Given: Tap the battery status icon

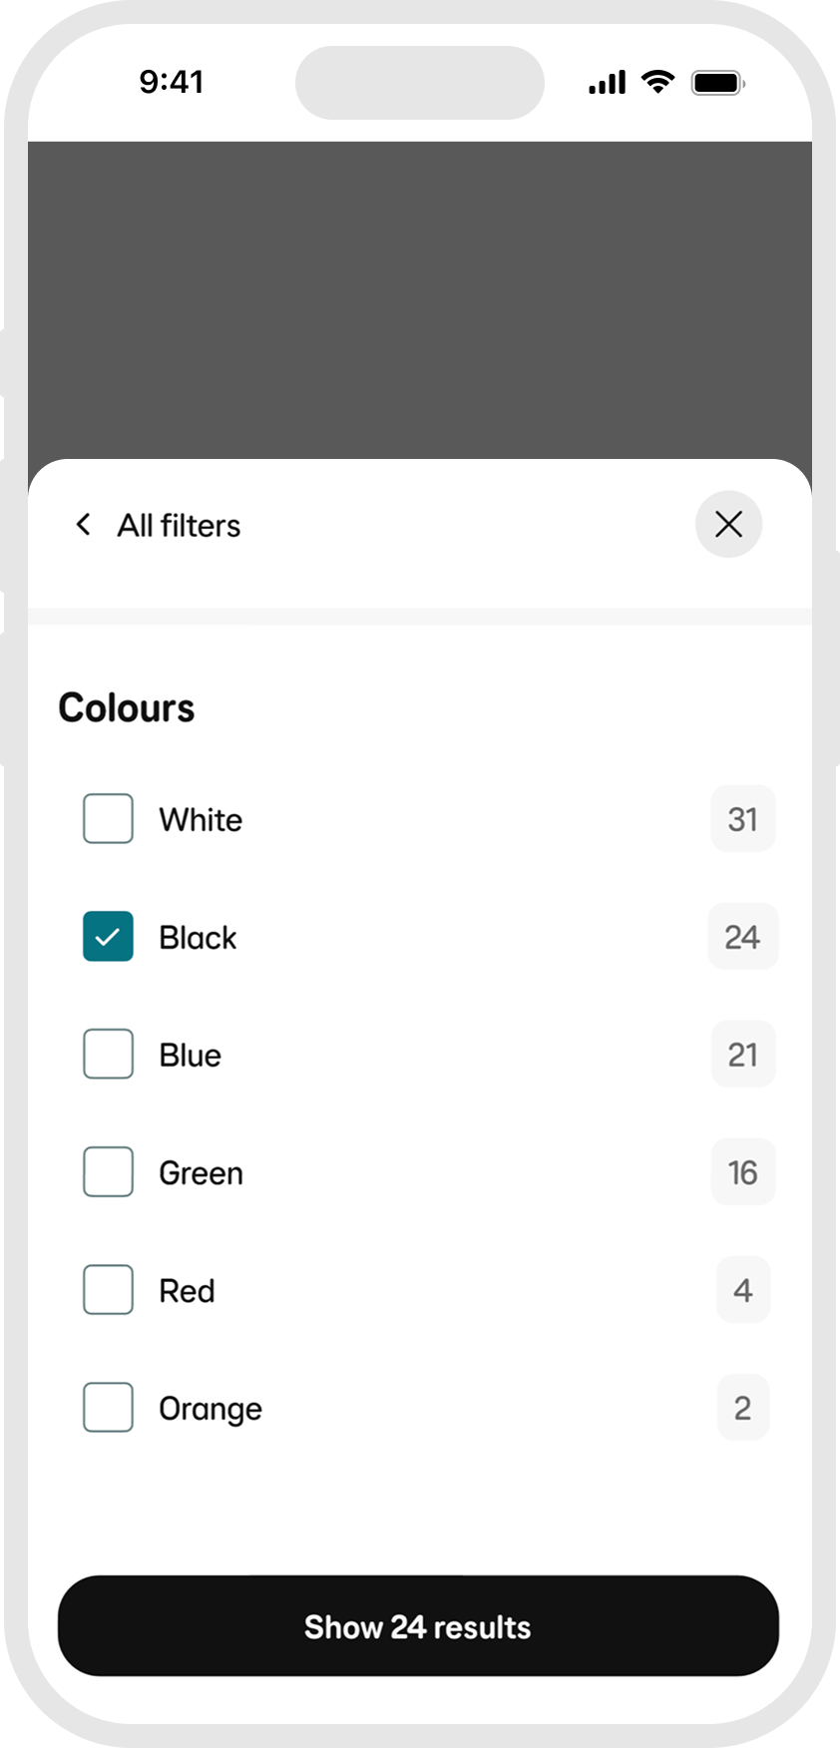Looking at the screenshot, I should 718,83.
